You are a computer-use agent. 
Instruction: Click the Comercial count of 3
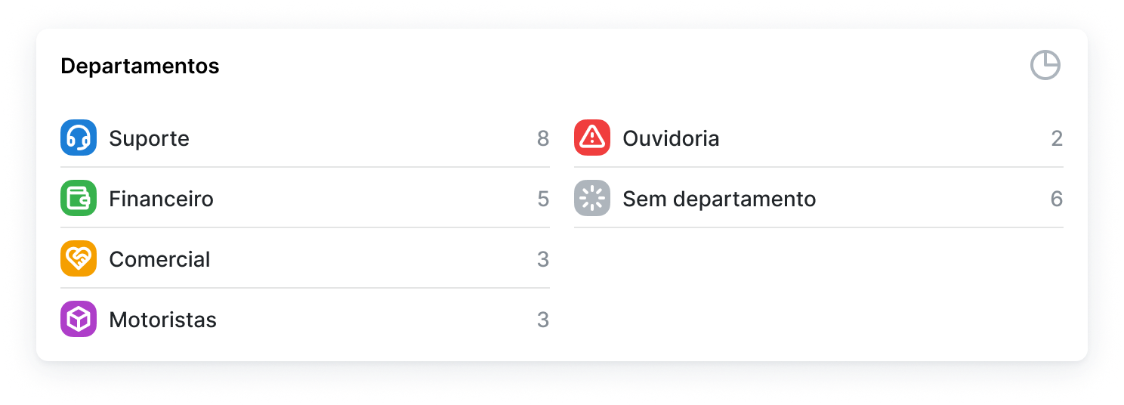pyautogui.click(x=543, y=260)
